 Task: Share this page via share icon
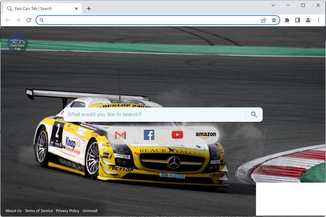[264, 20]
